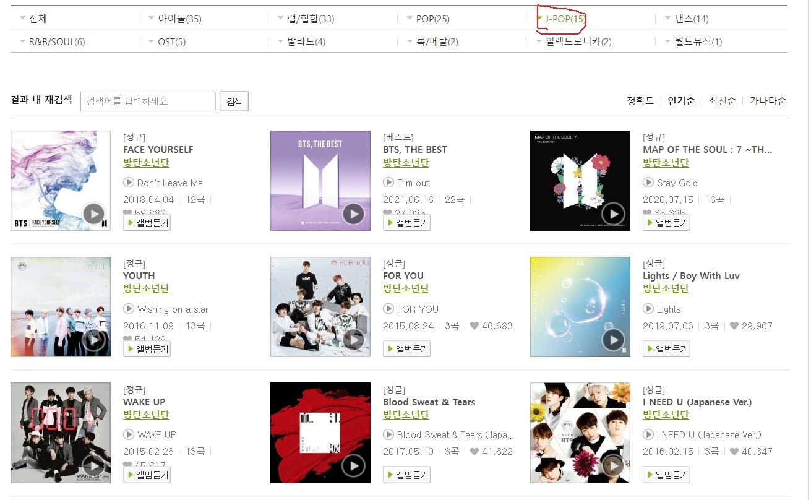This screenshot has height=500, width=811.
Task: Sort results by 가나다순
Action: coord(768,101)
